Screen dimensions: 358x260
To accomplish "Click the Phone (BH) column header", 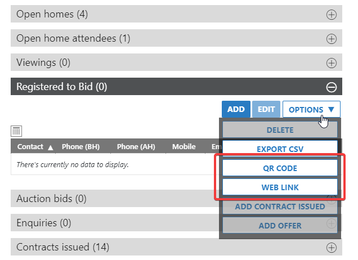I will 80,147.
